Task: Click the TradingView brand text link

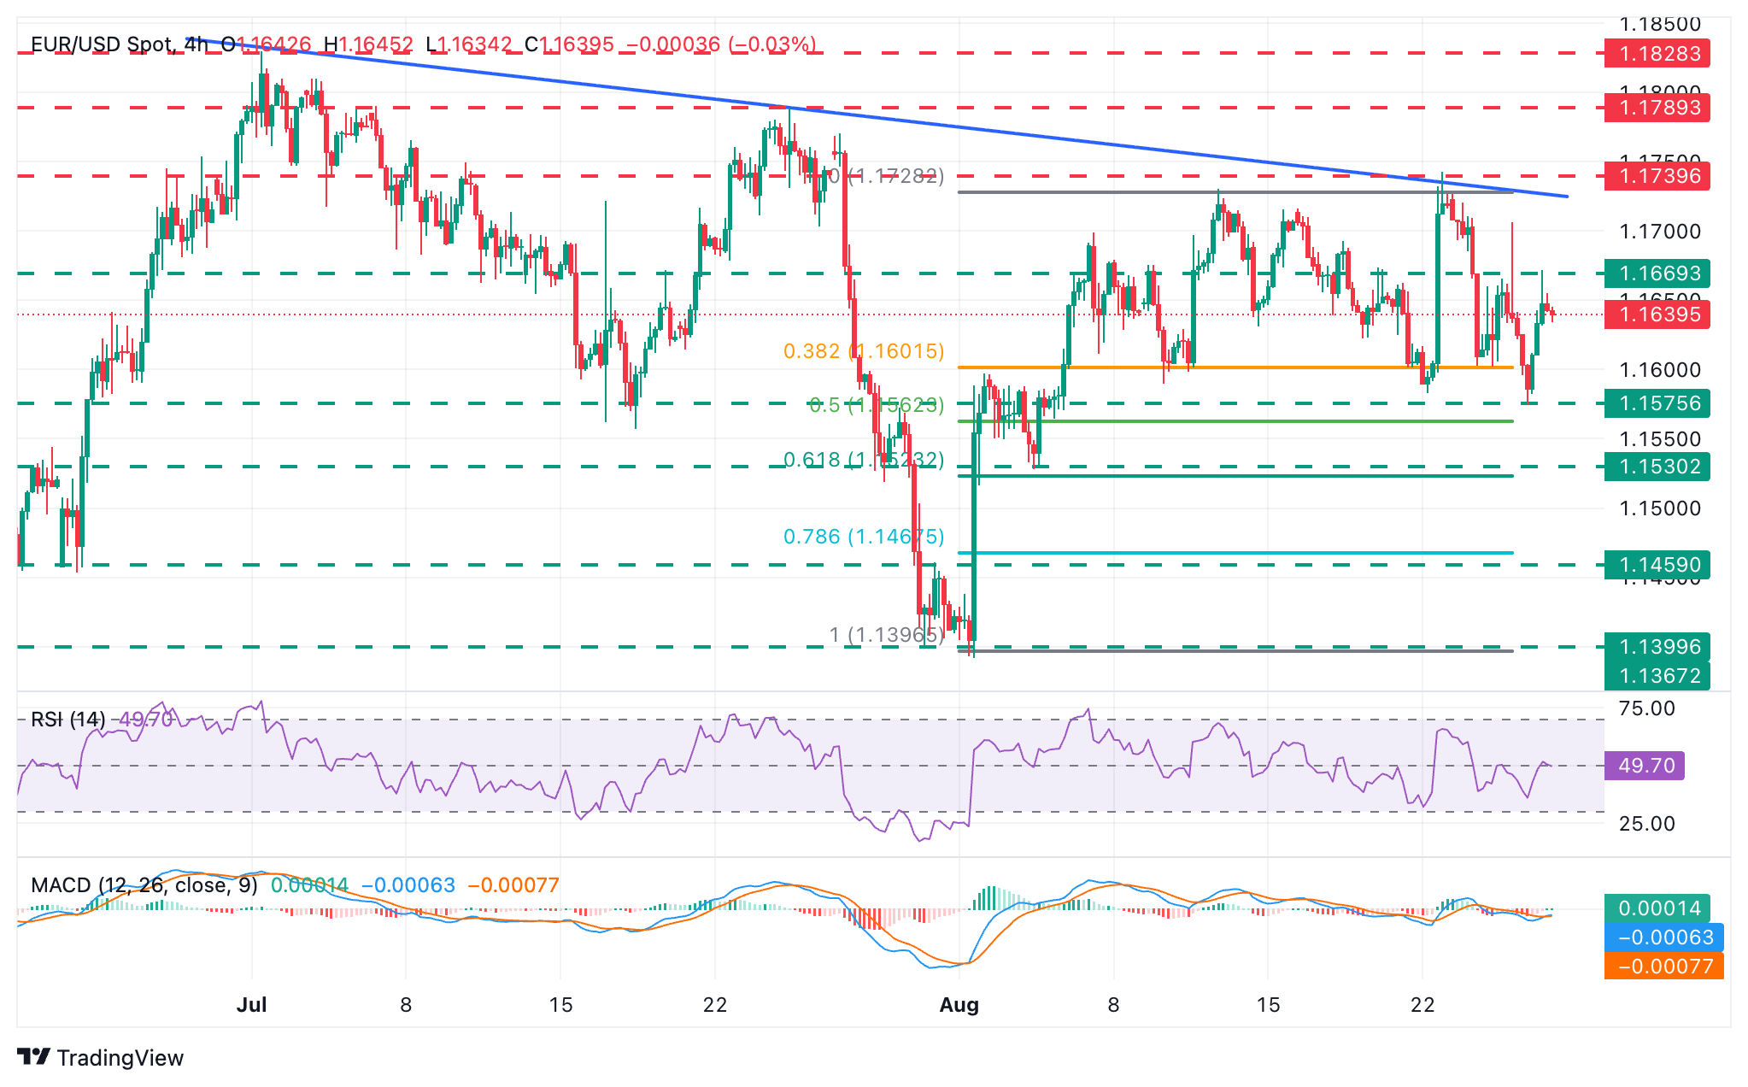Action: pos(120,1058)
